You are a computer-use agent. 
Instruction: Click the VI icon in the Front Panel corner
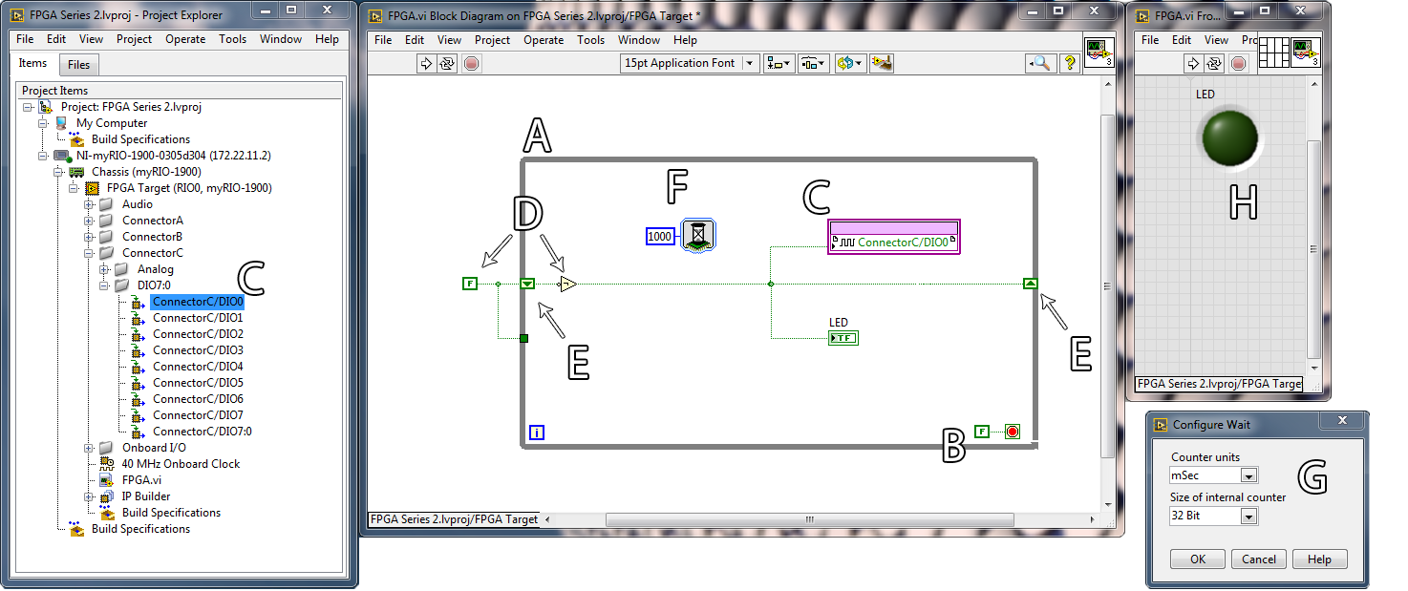(x=1306, y=53)
